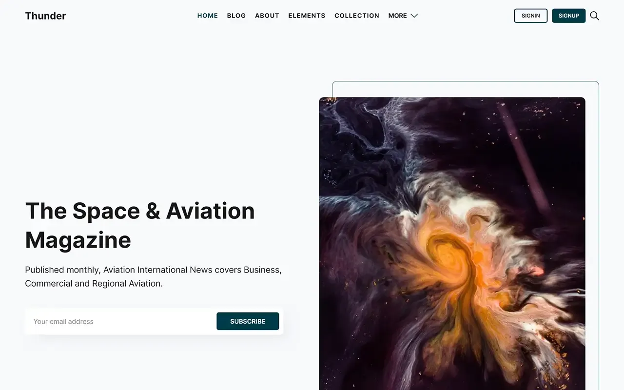Open the COLLECTION nav link

point(357,16)
